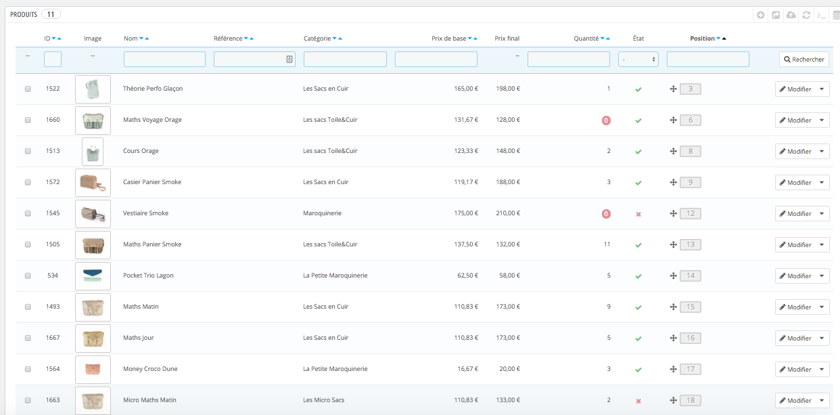The height and width of the screenshot is (415, 840).
Task: Sort ID column descending with blue down arrow
Action: [54, 39]
